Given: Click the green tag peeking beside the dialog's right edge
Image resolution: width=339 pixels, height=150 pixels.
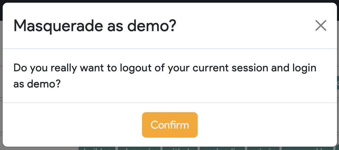Looking at the screenshot, I should pyautogui.click(x=338, y=83).
